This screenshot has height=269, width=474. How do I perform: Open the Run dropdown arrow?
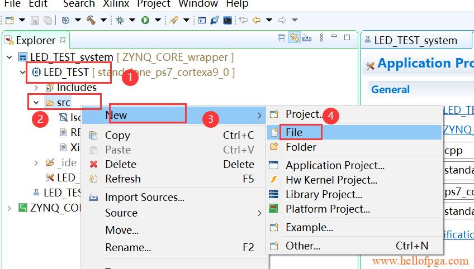(158, 20)
